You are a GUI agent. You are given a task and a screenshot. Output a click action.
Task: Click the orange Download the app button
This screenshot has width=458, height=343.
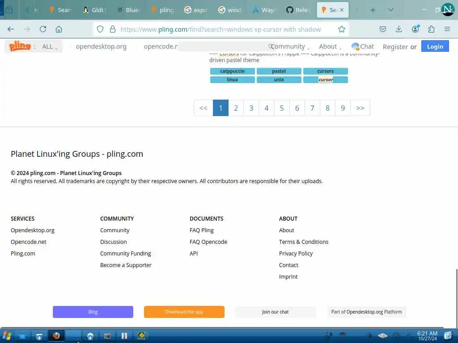click(184, 312)
